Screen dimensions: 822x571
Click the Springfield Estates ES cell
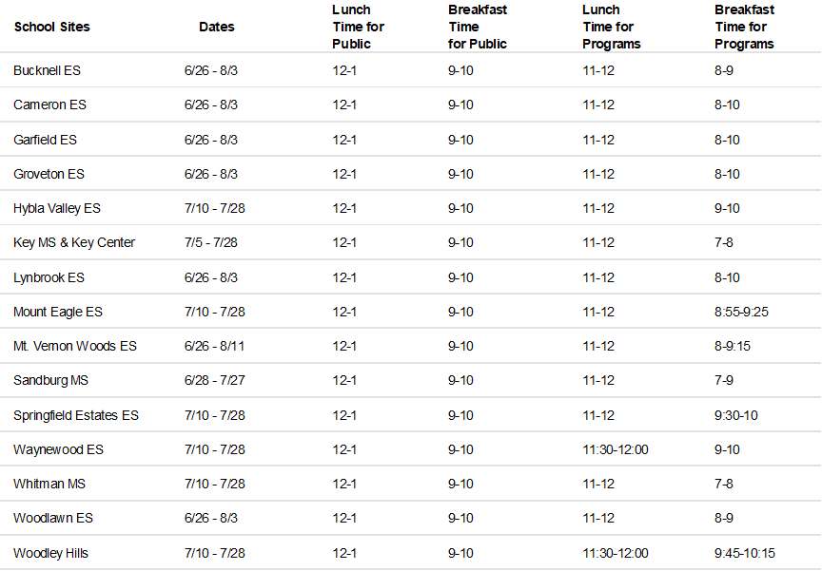pyautogui.click(x=76, y=415)
